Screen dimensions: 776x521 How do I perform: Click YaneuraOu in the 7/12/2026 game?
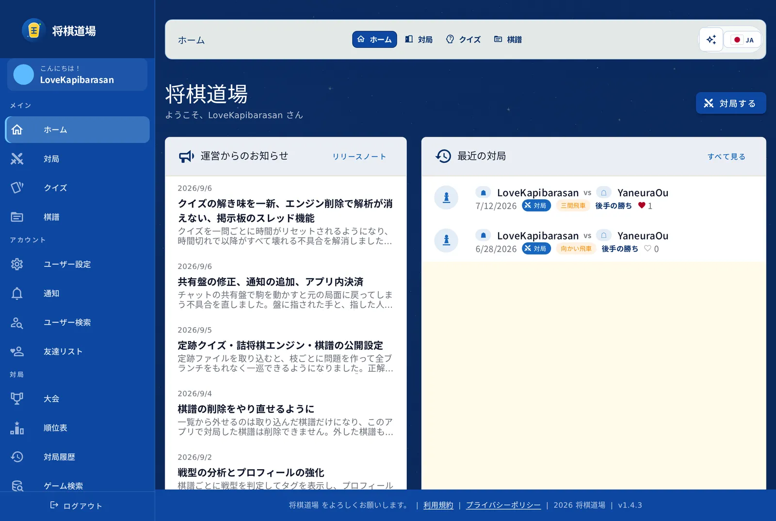coord(643,193)
